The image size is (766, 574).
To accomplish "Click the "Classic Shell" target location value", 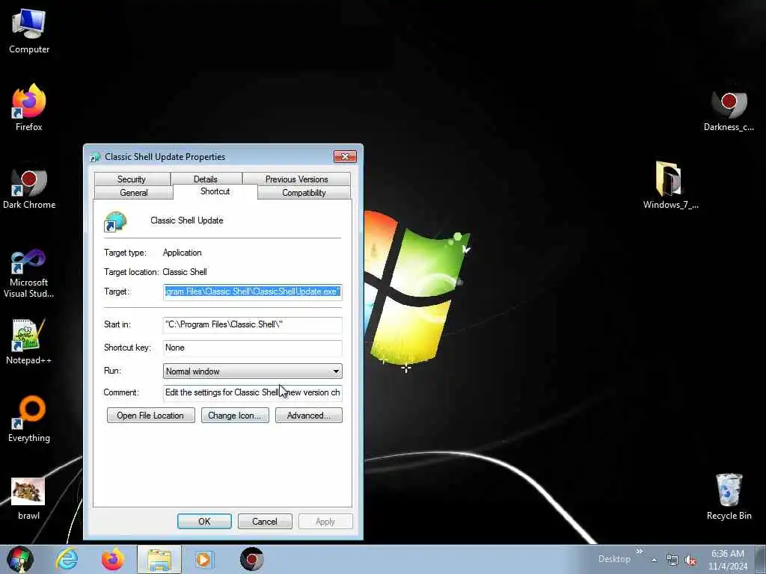I will [185, 272].
